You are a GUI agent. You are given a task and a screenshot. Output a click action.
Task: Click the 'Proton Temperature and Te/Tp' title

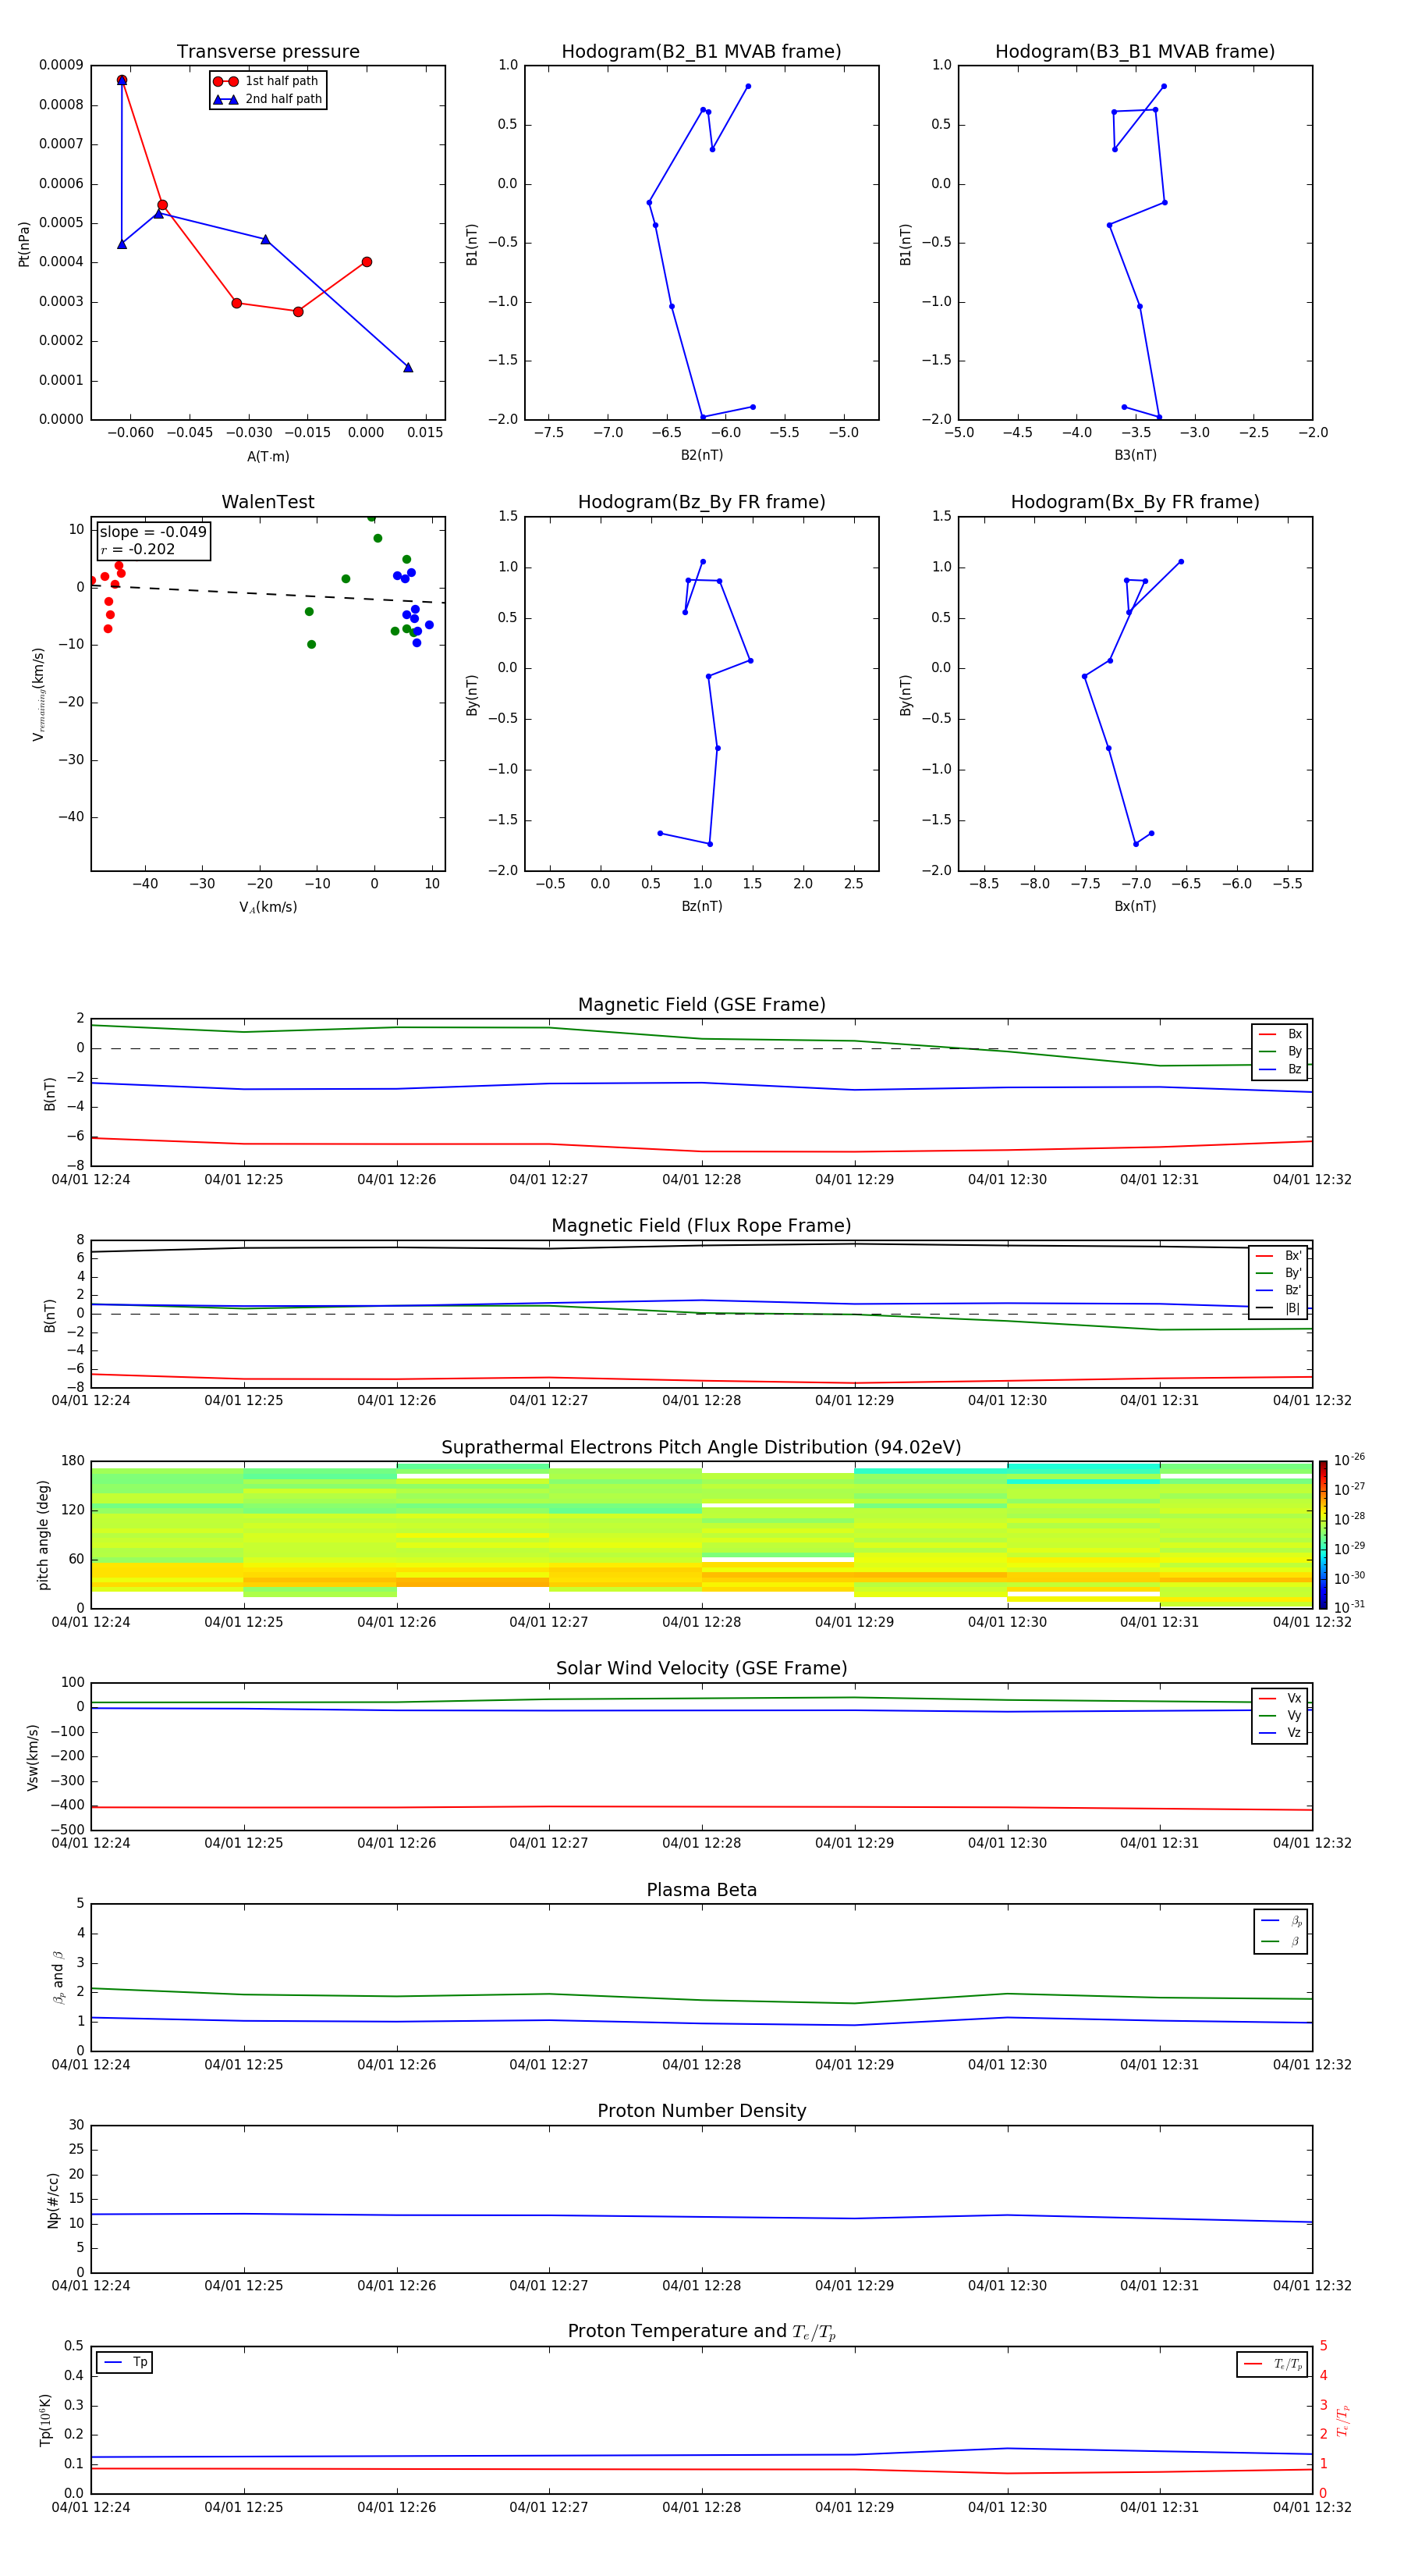[701, 2331]
